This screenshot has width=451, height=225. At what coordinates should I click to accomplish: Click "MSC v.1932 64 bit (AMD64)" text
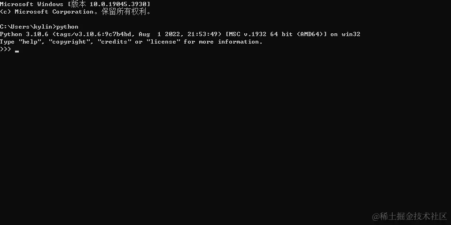click(x=276, y=34)
